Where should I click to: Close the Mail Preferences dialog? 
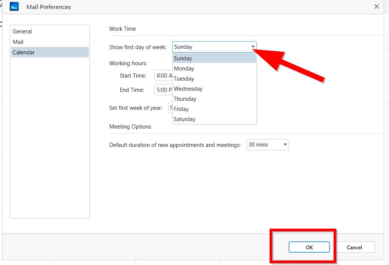point(376,7)
